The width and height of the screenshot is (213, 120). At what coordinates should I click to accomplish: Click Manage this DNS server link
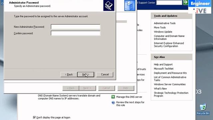pos(129,97)
